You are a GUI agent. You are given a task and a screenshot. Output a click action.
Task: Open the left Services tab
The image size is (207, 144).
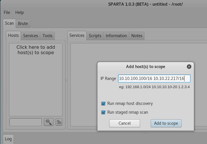(x=30, y=36)
